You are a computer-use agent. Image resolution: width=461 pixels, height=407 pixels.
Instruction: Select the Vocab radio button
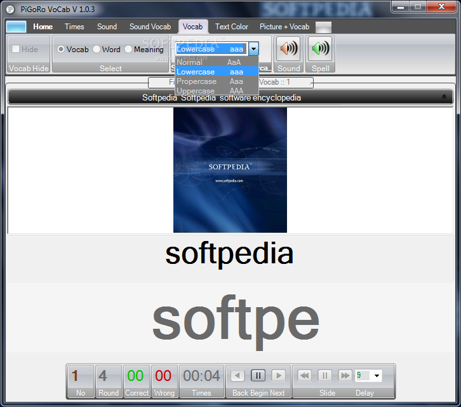pos(61,49)
